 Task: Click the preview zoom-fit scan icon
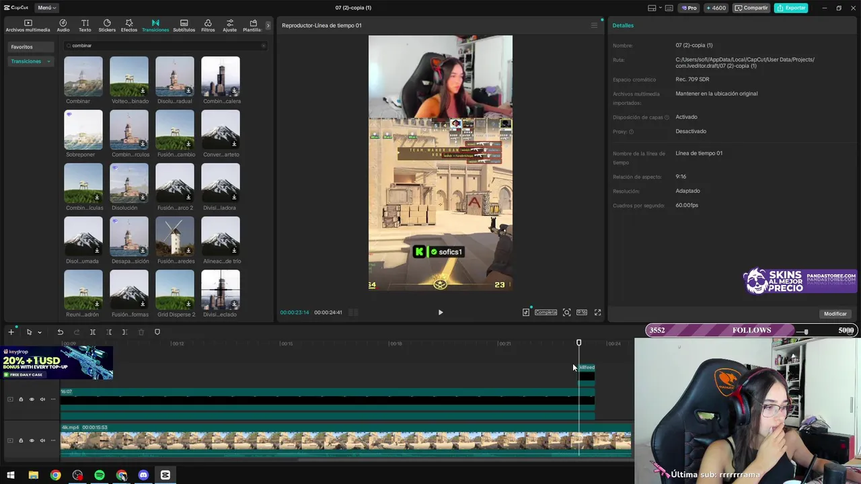567,313
